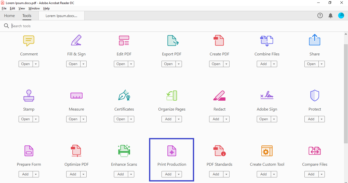Select the Organize Pages icon
The image size is (348, 183).
[x=172, y=96]
